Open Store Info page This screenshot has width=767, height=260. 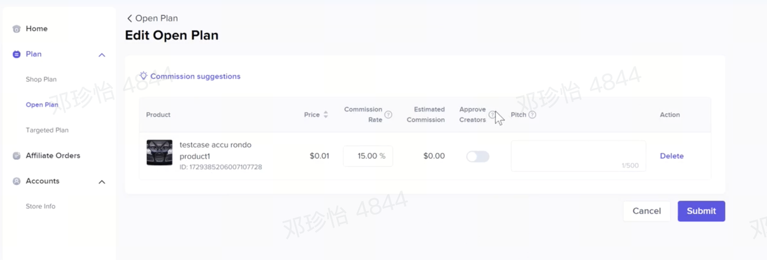40,206
